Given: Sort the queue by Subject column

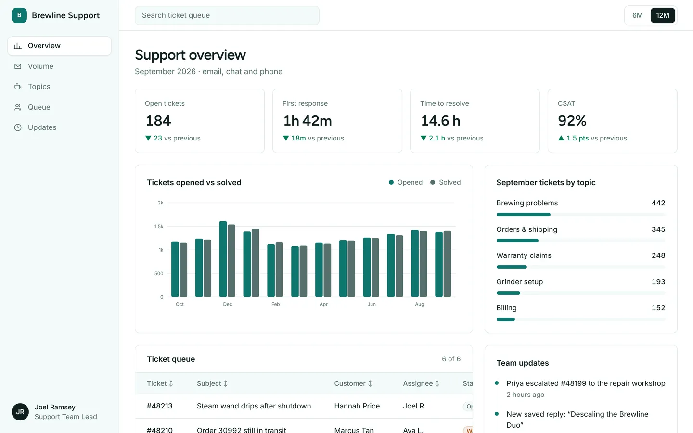Looking at the screenshot, I should (x=212, y=383).
